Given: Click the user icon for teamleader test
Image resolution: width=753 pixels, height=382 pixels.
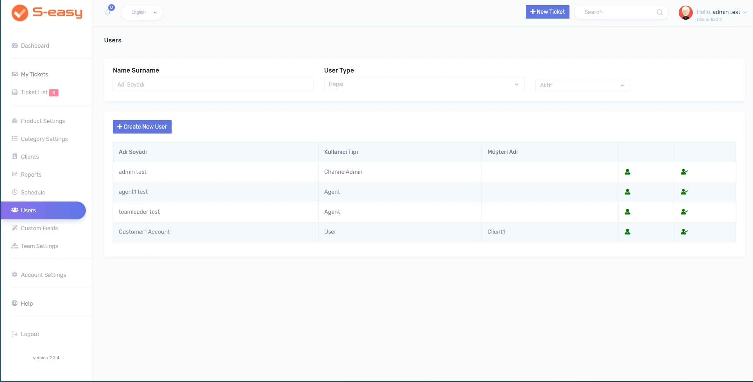Looking at the screenshot, I should click(x=627, y=212).
